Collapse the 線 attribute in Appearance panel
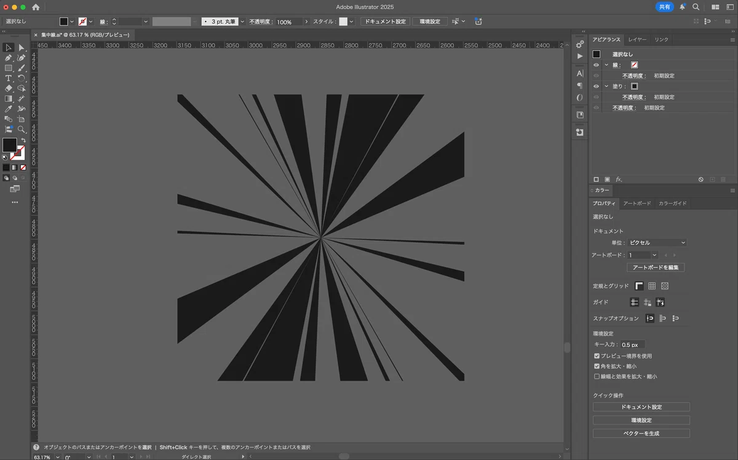The height and width of the screenshot is (460, 738). tap(606, 65)
